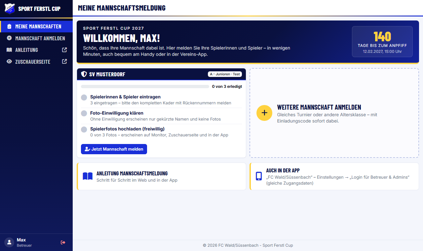
Task: Click the yellow plus circle icon
Action: tap(264, 113)
